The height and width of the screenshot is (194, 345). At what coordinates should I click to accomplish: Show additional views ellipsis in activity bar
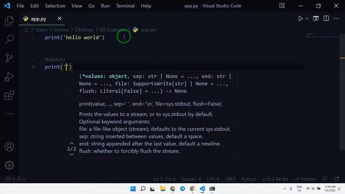tap(9, 114)
